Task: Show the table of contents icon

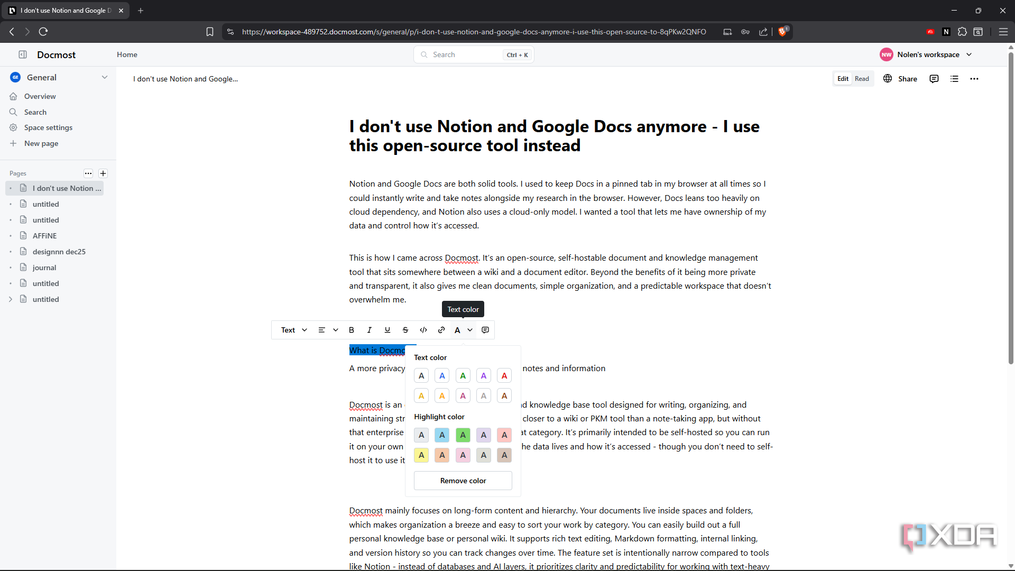Action: [954, 79]
